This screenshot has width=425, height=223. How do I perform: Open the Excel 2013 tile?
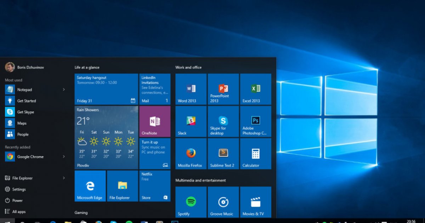point(255,89)
